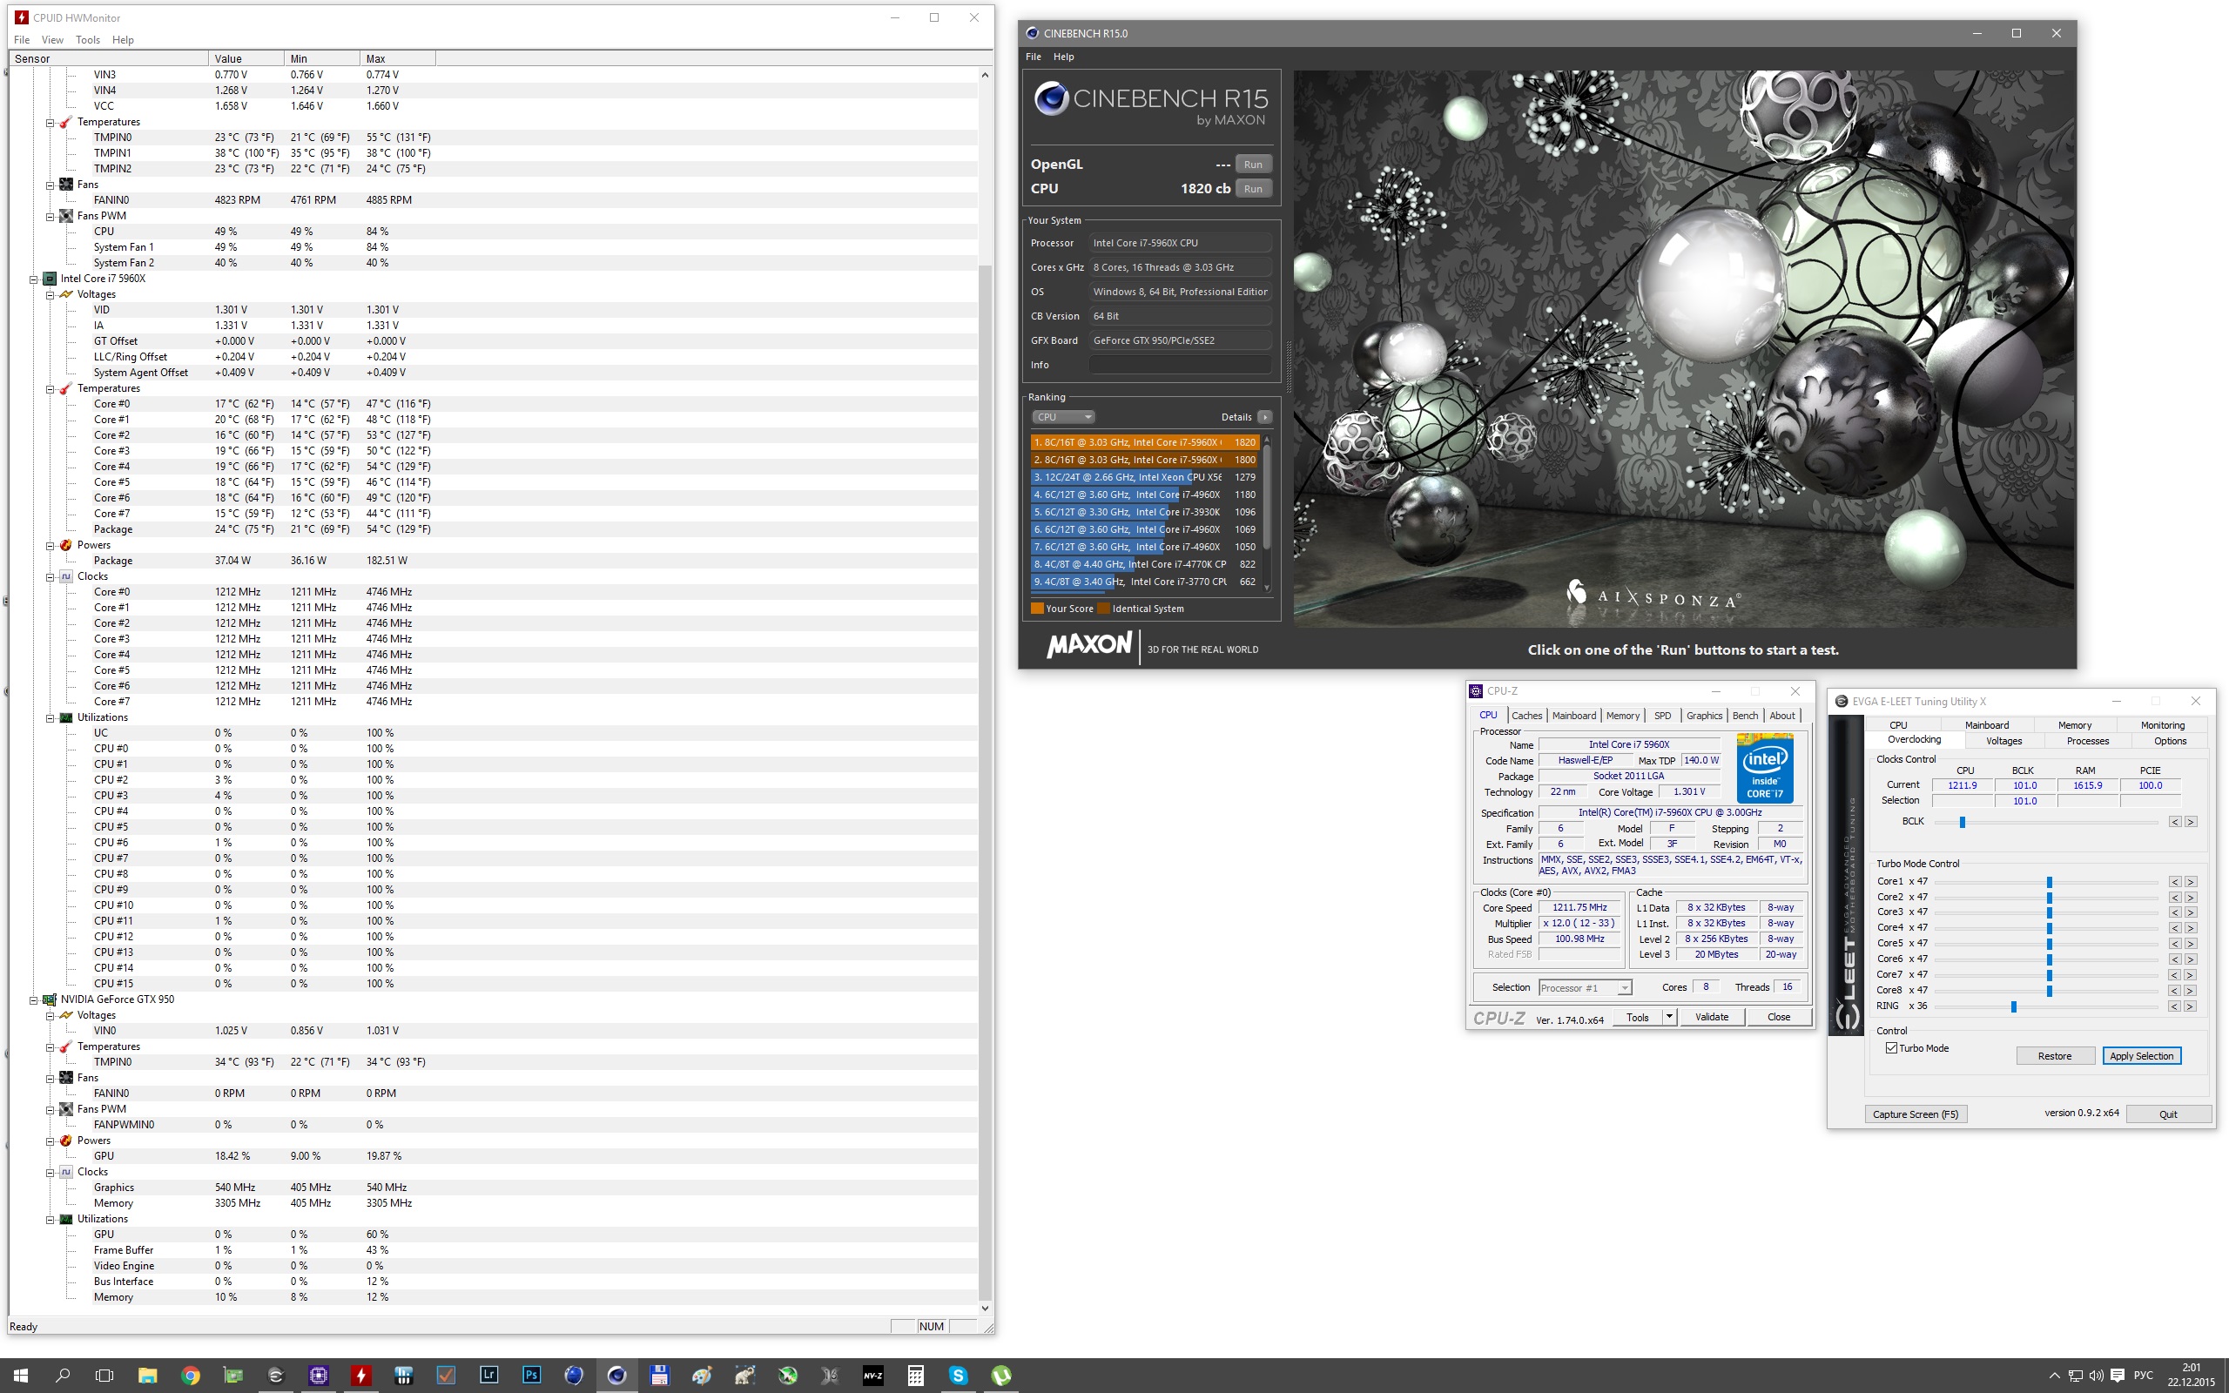Open the action center notification icon

2118,1376
